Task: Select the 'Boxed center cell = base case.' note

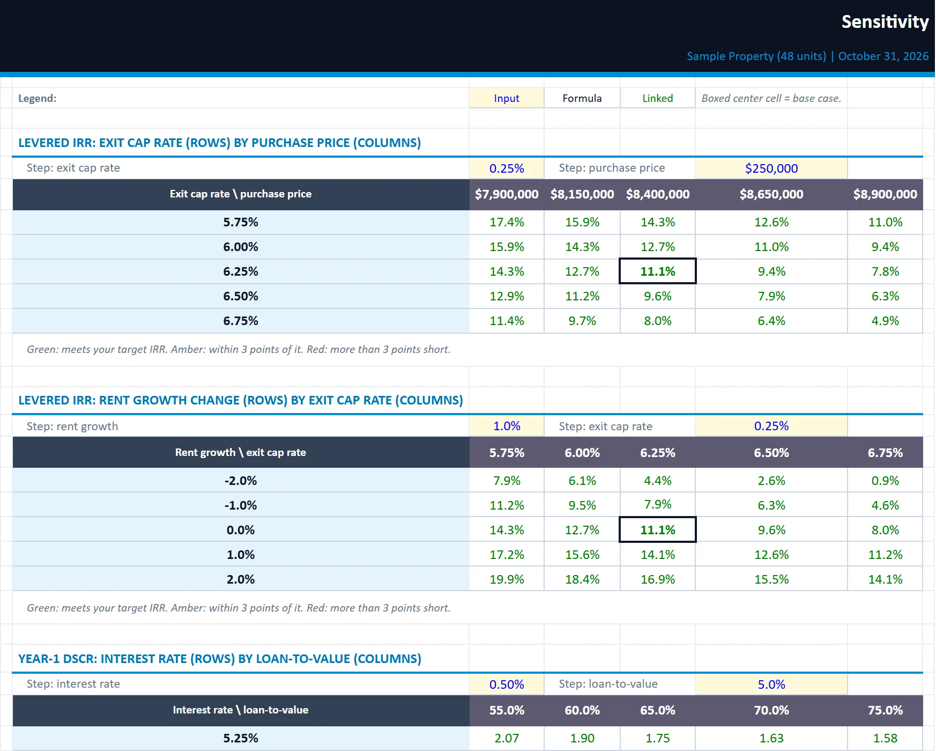Action: (771, 98)
